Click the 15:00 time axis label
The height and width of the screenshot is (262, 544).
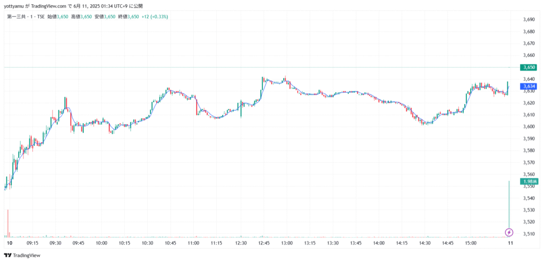pyautogui.click(x=471, y=243)
